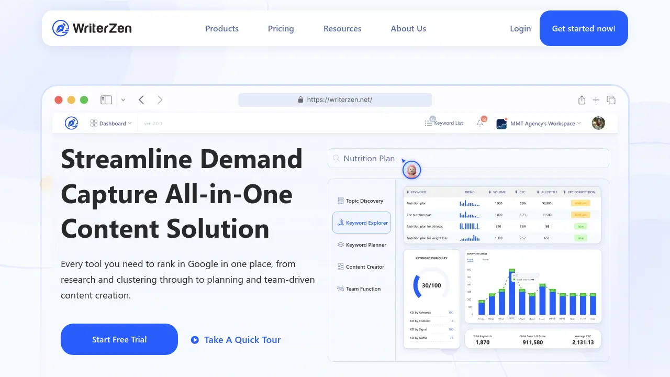This screenshot has width=670, height=377.
Task: Sort table by the Volume column
Action: (497, 192)
